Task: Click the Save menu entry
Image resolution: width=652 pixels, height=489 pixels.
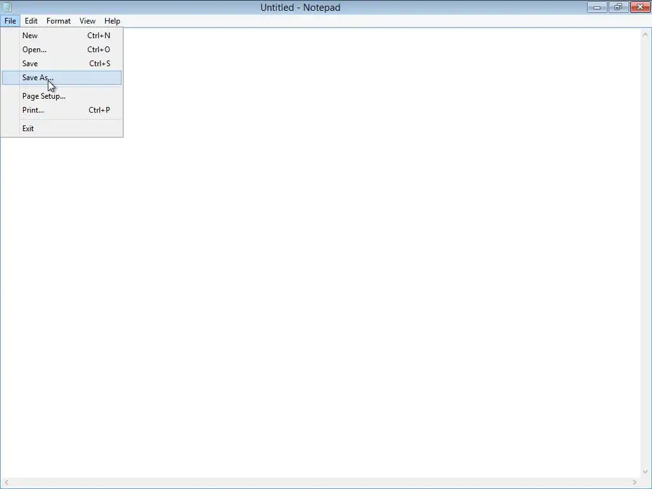Action: pos(62,64)
